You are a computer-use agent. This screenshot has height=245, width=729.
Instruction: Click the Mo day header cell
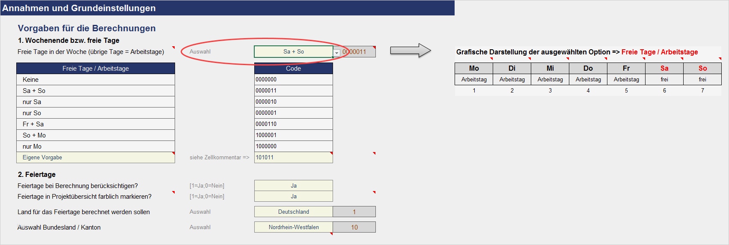[474, 68]
